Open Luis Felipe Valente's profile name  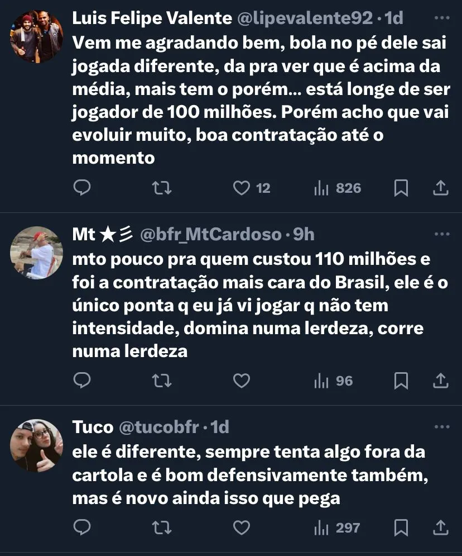click(x=152, y=18)
